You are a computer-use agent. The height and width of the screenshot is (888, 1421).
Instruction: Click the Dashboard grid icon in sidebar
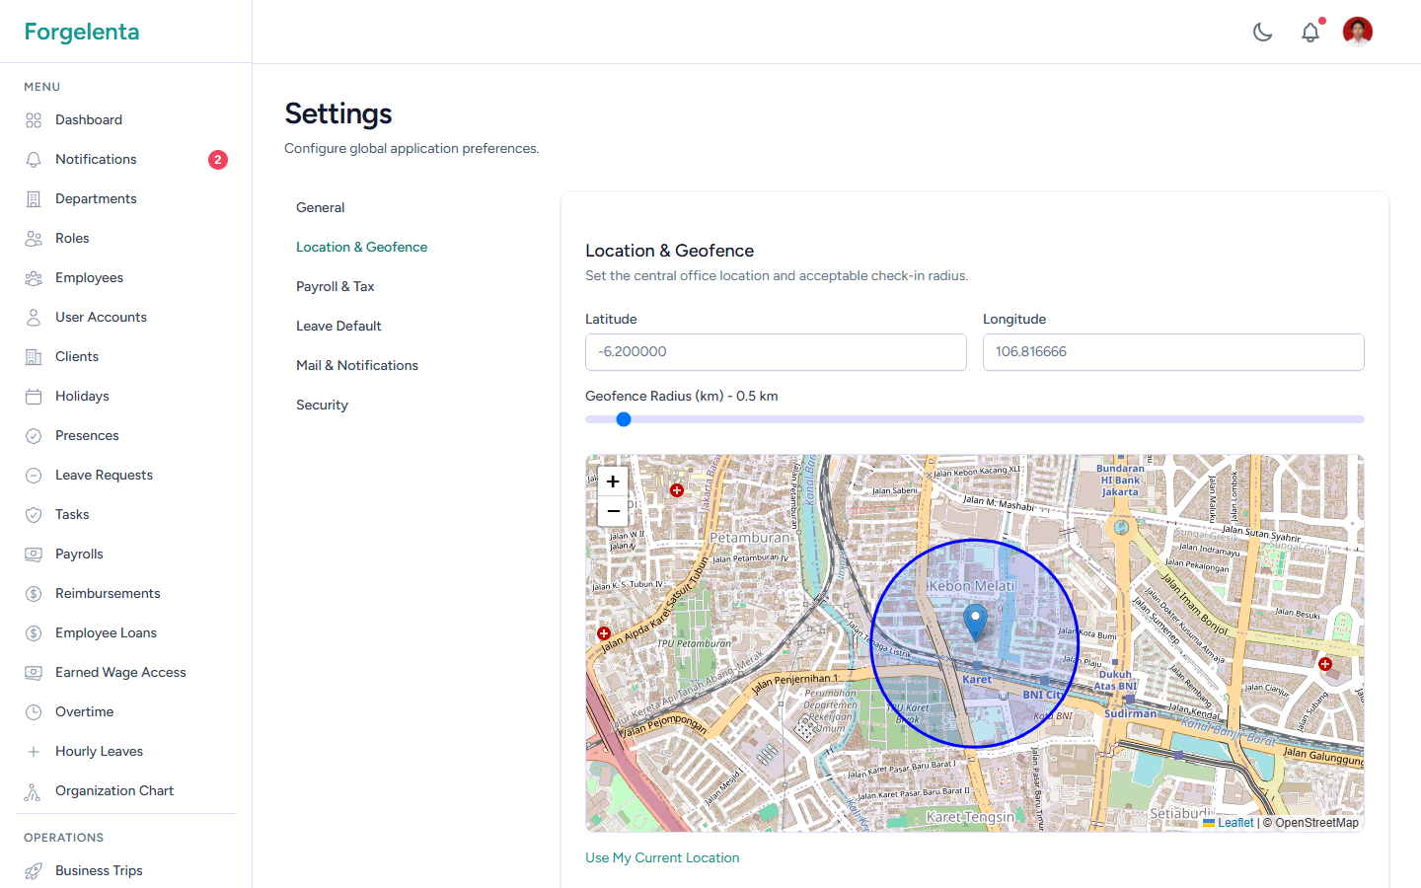tap(34, 120)
